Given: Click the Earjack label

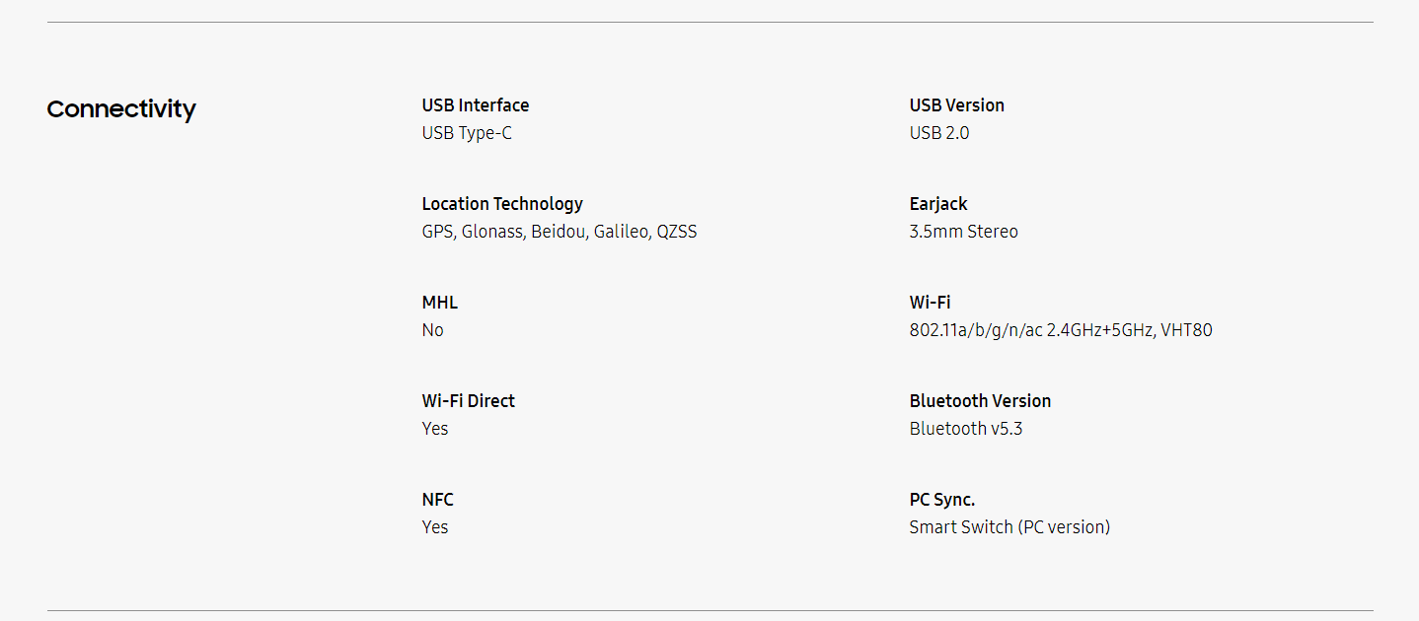Looking at the screenshot, I should [937, 204].
